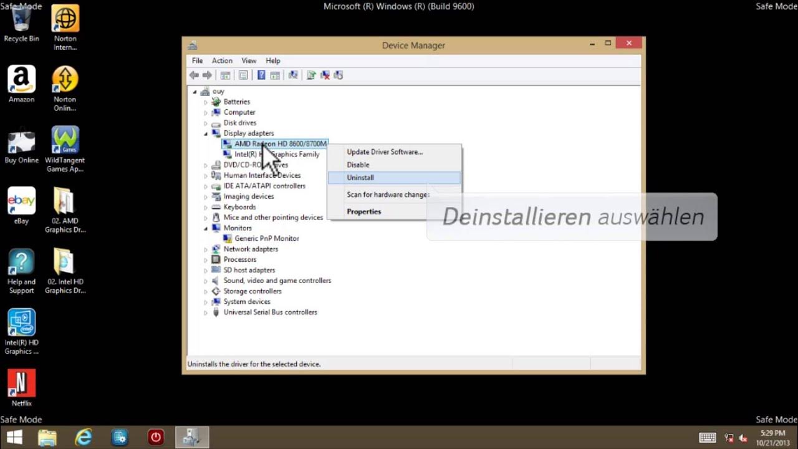Open the Intel(R) HD Graphics desktop shortcut
This screenshot has height=449, width=798.
21,332
